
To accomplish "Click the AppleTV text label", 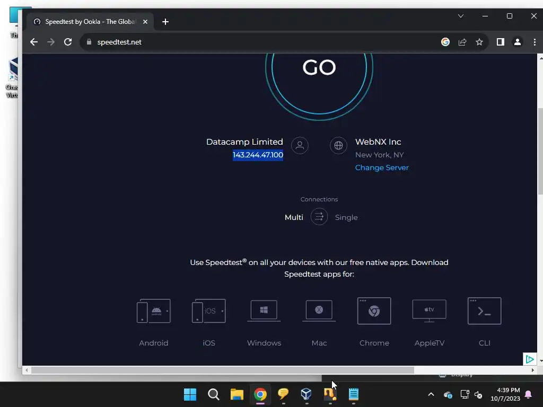I will coord(430,343).
